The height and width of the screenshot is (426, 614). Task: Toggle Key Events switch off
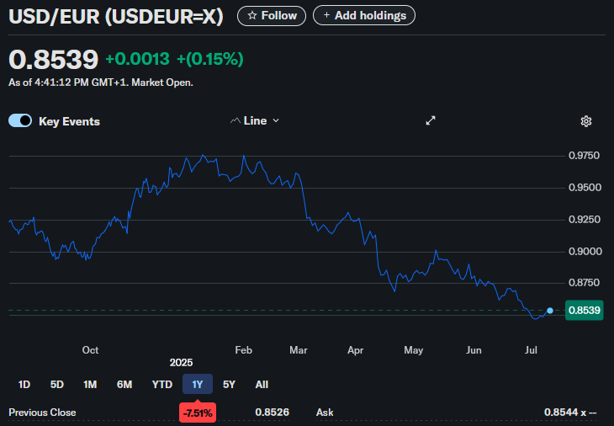point(20,120)
